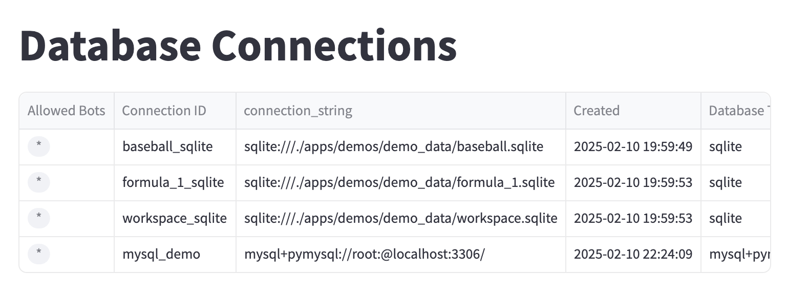The height and width of the screenshot is (294, 808).
Task: Select the formula_1.sqlite connection string cell
Action: coord(401,183)
